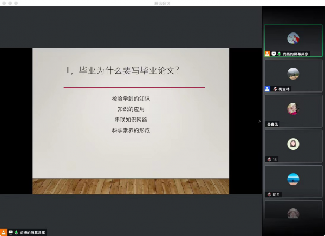
Task: Click the 吴鑫凤 name label
Action: [272, 124]
